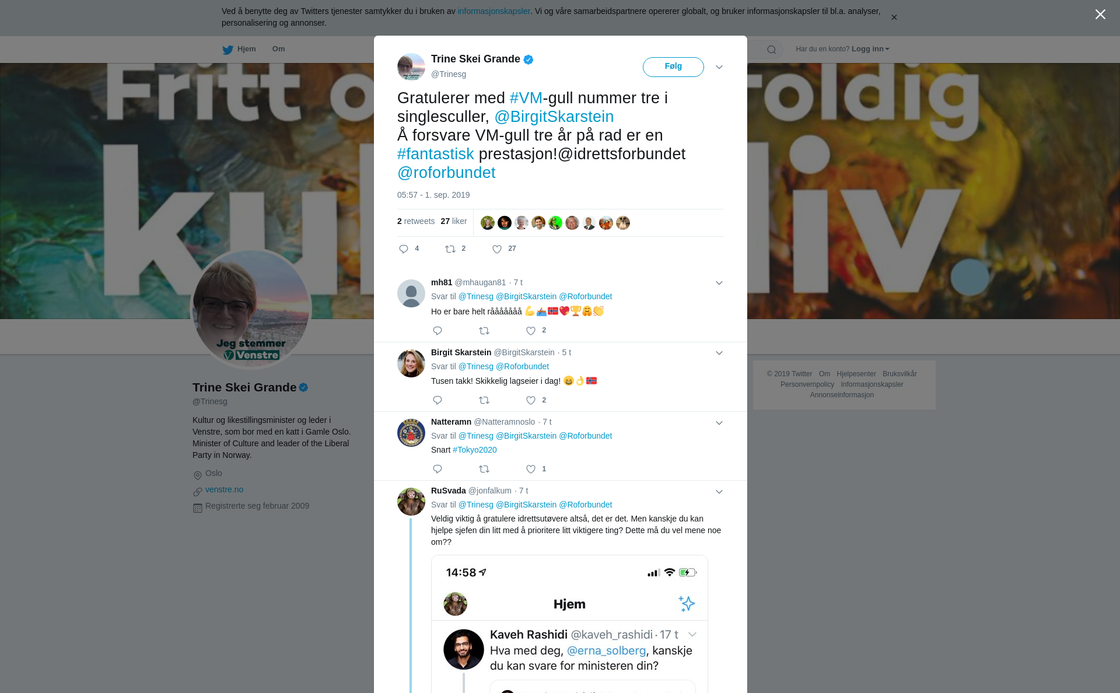Click the search magnifier icon
This screenshot has height=693, width=1120.
point(772,50)
